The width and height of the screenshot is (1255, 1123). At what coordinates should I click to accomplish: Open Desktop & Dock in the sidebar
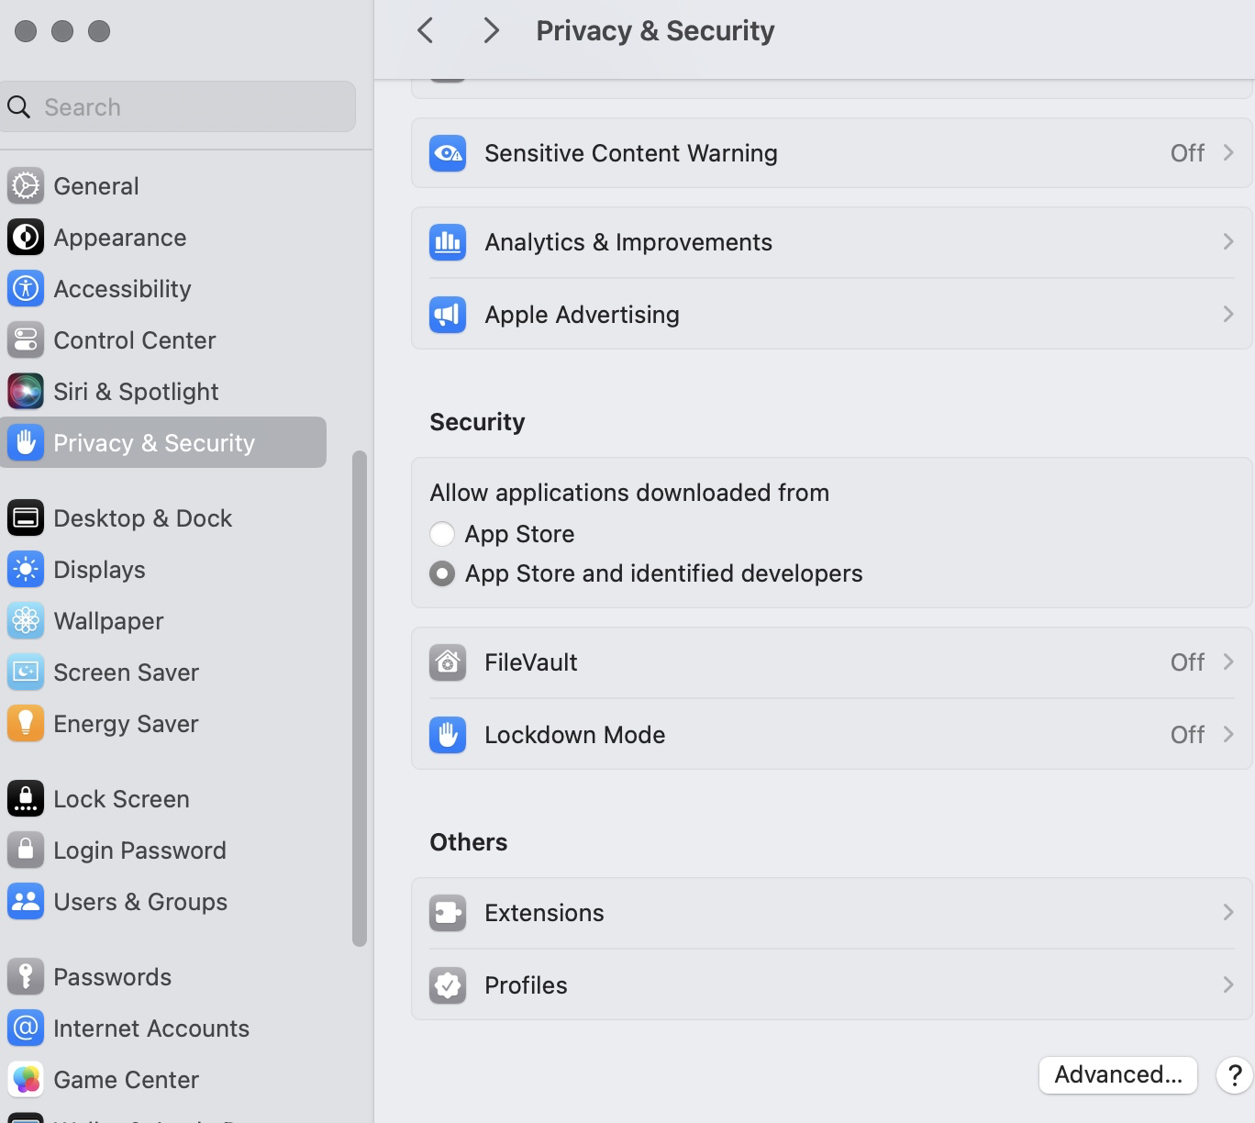click(x=142, y=518)
